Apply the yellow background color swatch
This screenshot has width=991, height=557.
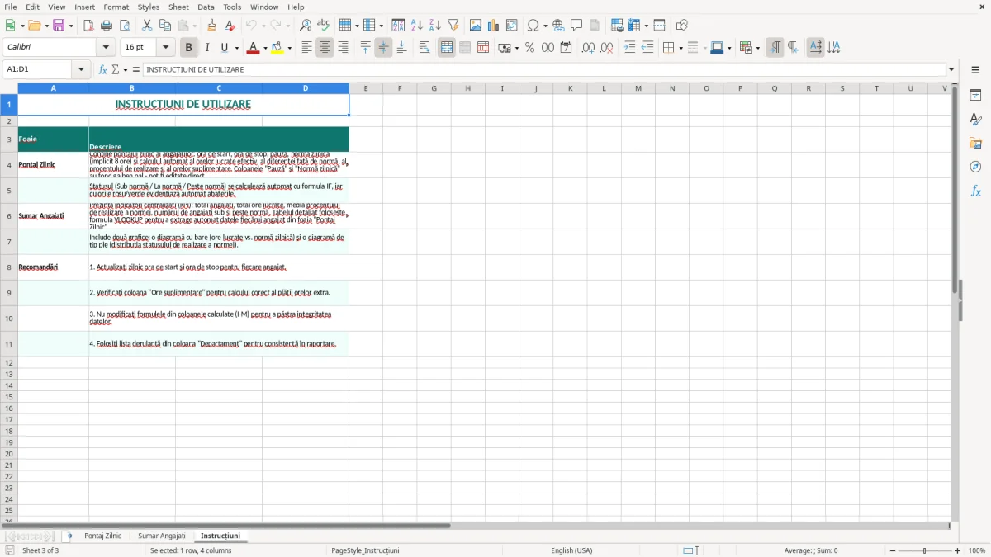pyautogui.click(x=277, y=48)
